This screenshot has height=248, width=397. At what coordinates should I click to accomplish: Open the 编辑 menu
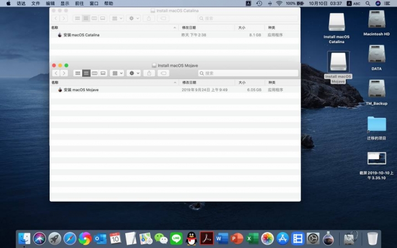50,3
